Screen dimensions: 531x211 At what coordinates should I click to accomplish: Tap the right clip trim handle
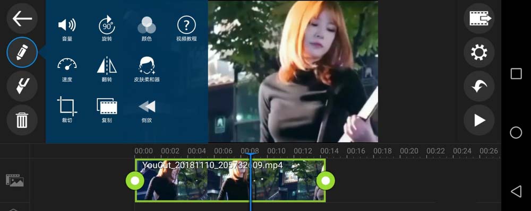tap(326, 181)
